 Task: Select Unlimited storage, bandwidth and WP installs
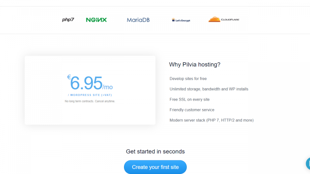pos(209,89)
